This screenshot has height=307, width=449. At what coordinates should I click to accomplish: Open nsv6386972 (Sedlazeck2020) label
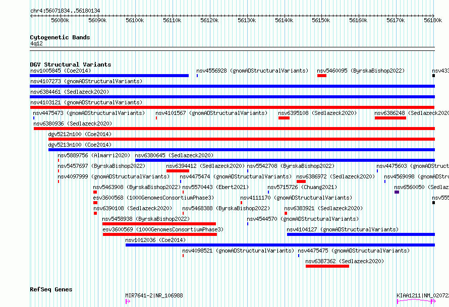335,176
